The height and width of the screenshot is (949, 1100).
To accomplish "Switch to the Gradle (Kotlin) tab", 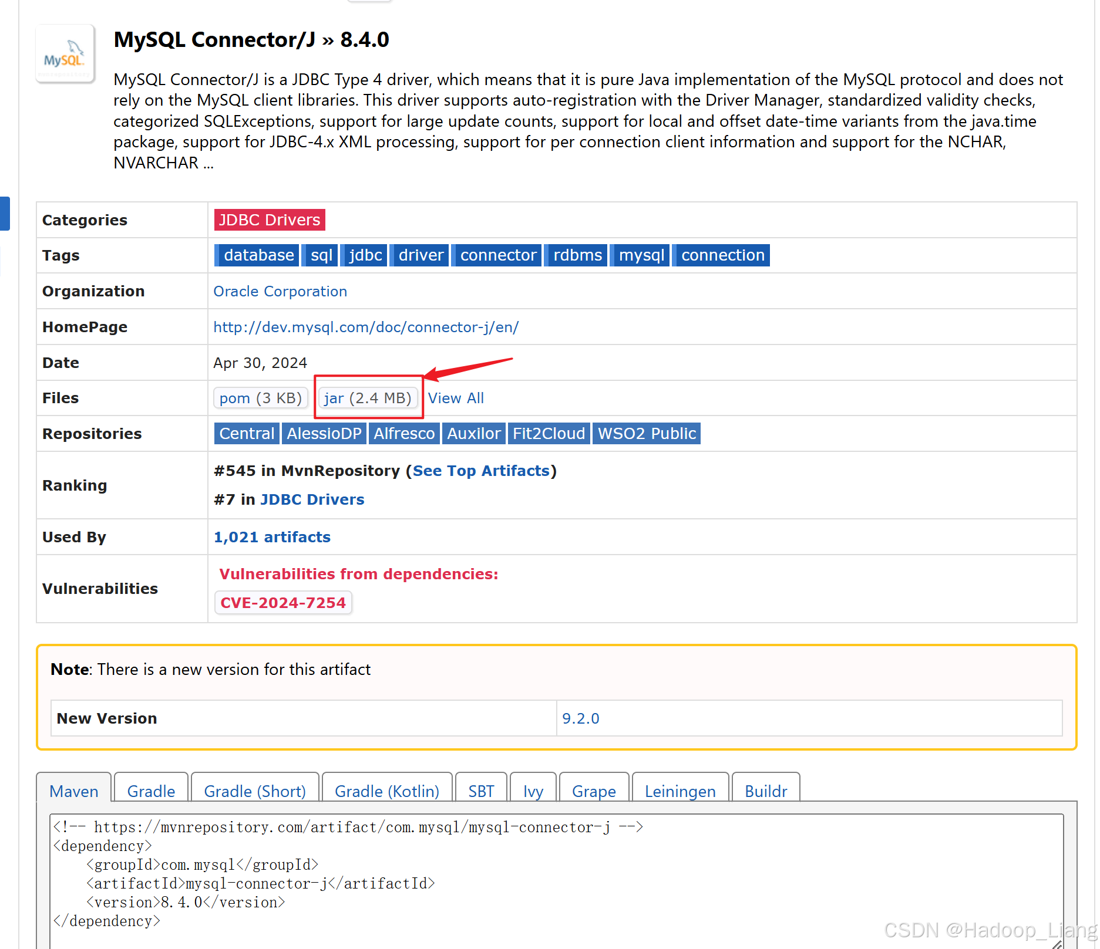I will pos(386,791).
